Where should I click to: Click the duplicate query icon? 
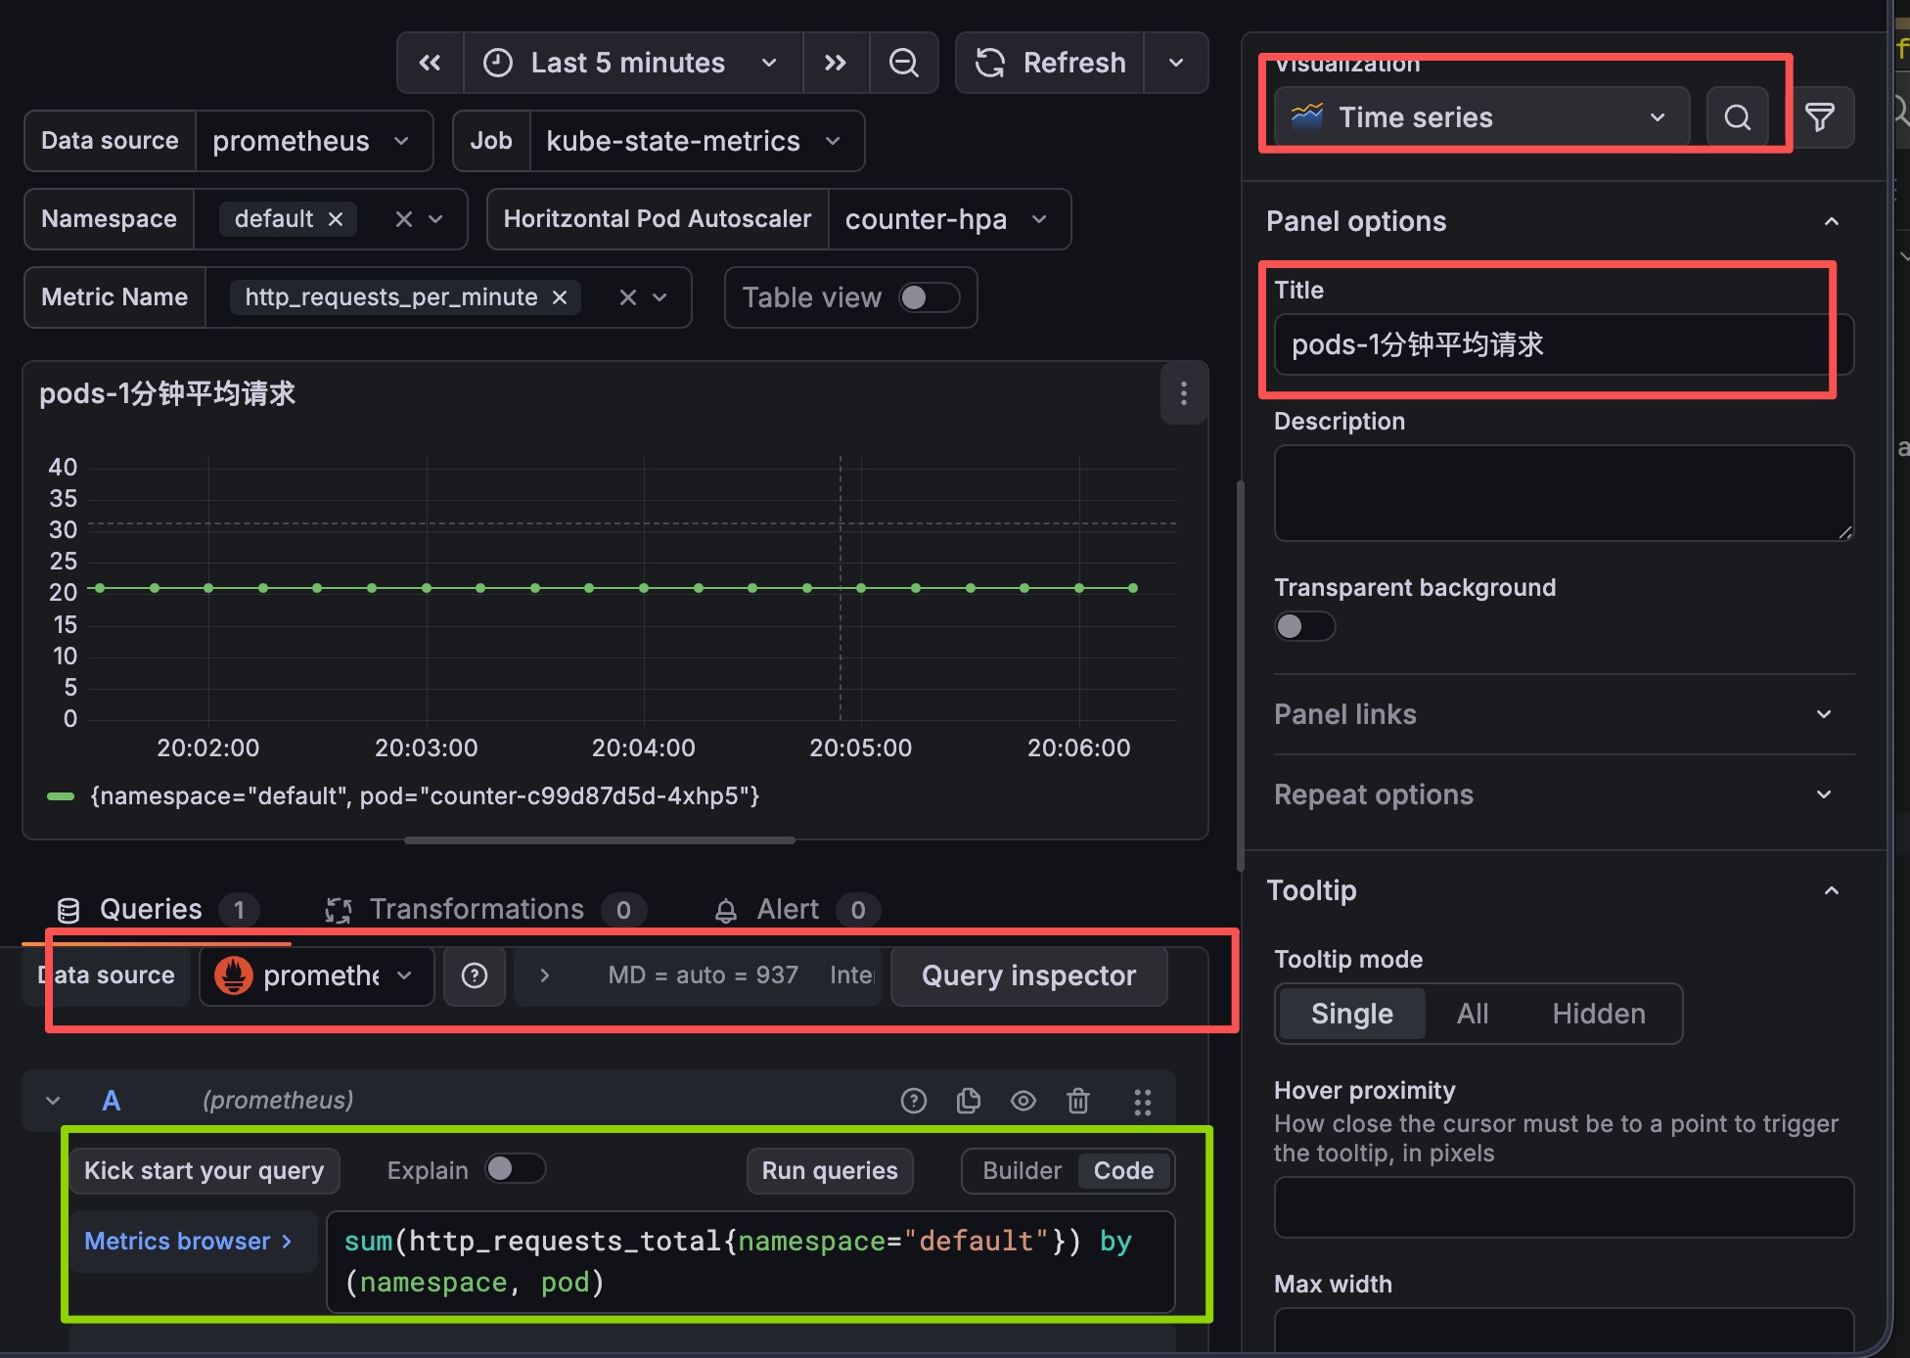click(x=968, y=1101)
